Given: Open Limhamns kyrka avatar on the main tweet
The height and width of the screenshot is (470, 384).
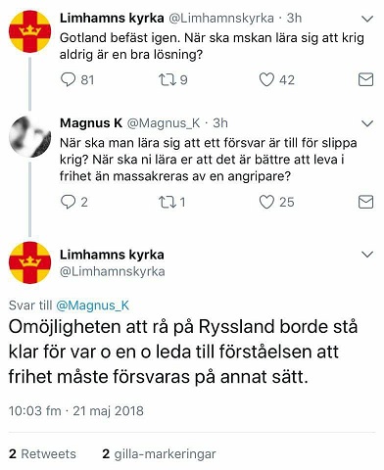Looking at the screenshot, I should click(x=29, y=262).
